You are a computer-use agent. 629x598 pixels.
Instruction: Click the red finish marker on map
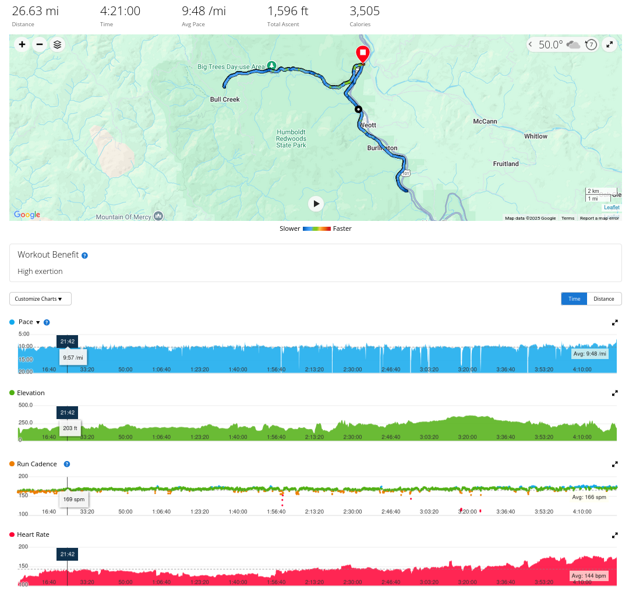click(363, 54)
